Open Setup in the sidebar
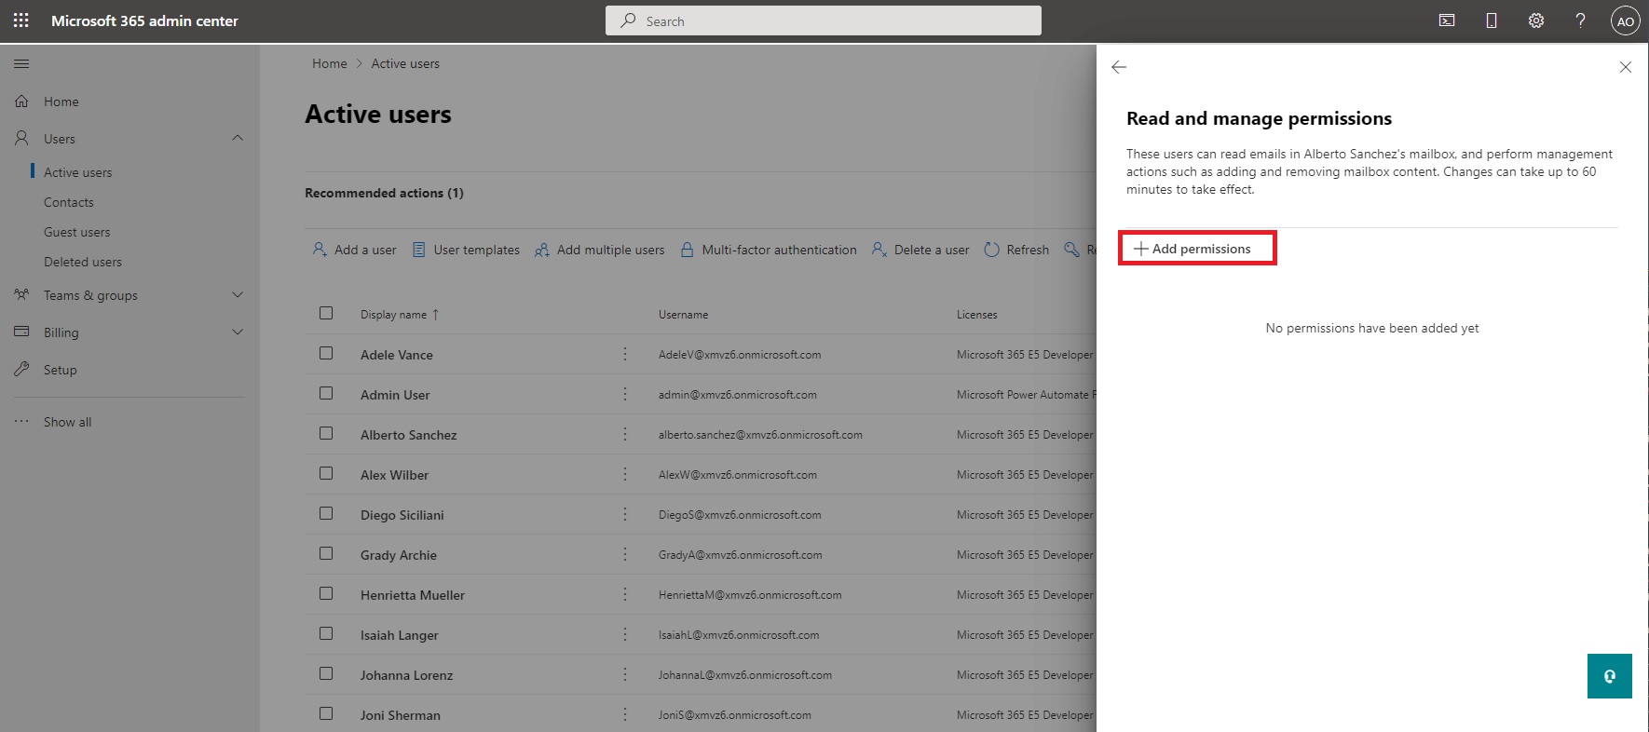 [61, 370]
